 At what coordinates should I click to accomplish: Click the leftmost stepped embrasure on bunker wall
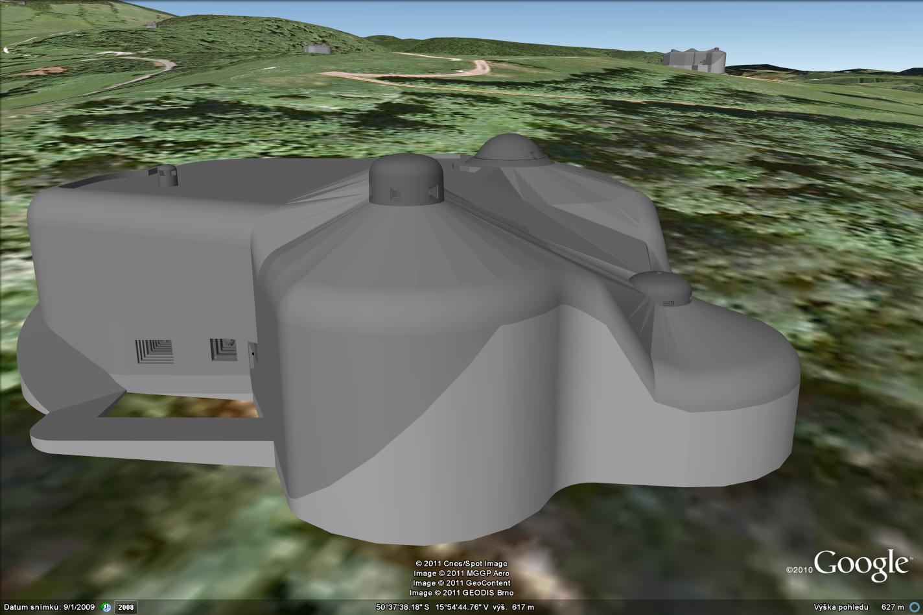[x=154, y=351]
